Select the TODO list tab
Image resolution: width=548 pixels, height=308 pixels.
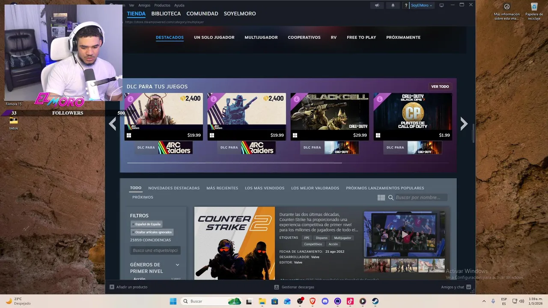point(136,188)
